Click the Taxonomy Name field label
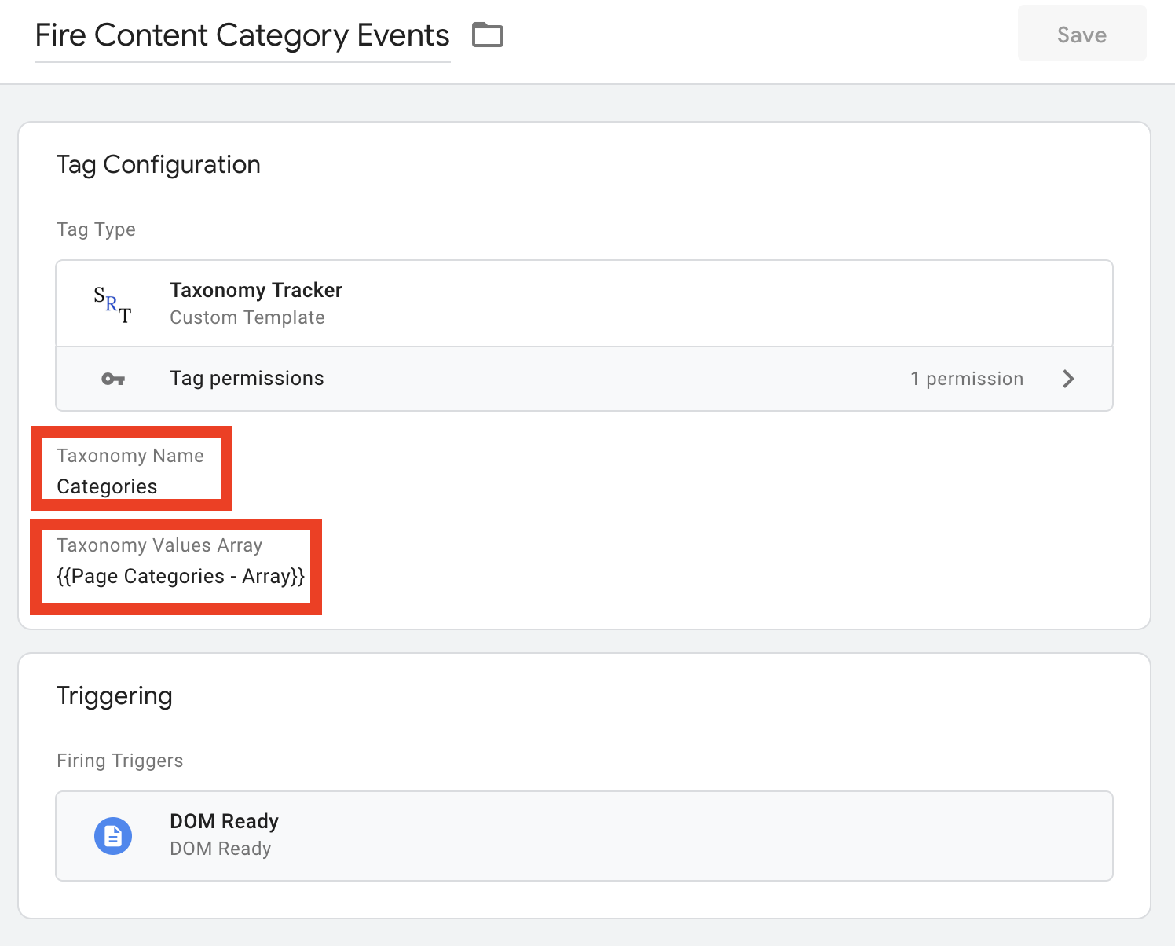The image size is (1175, 946). click(130, 456)
